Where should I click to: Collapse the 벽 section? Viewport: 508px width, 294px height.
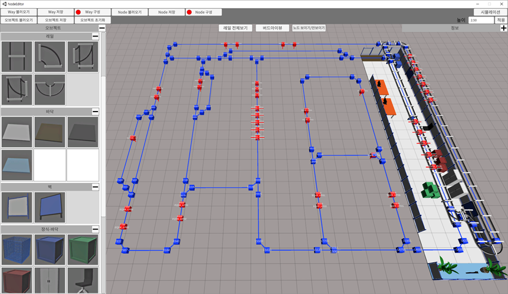95,187
